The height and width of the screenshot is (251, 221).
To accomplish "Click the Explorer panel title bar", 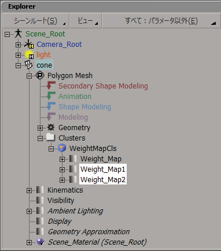I will [x=111, y=6].
